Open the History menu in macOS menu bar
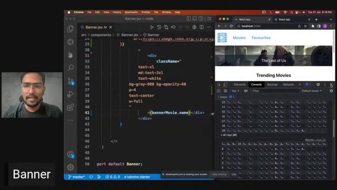The width and height of the screenshot is (337, 190). click(117, 12)
